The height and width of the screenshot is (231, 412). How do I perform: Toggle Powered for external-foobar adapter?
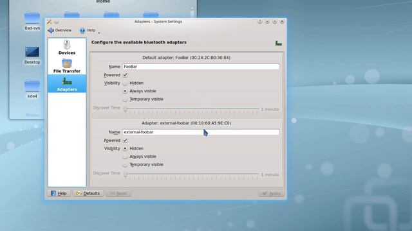coord(125,141)
